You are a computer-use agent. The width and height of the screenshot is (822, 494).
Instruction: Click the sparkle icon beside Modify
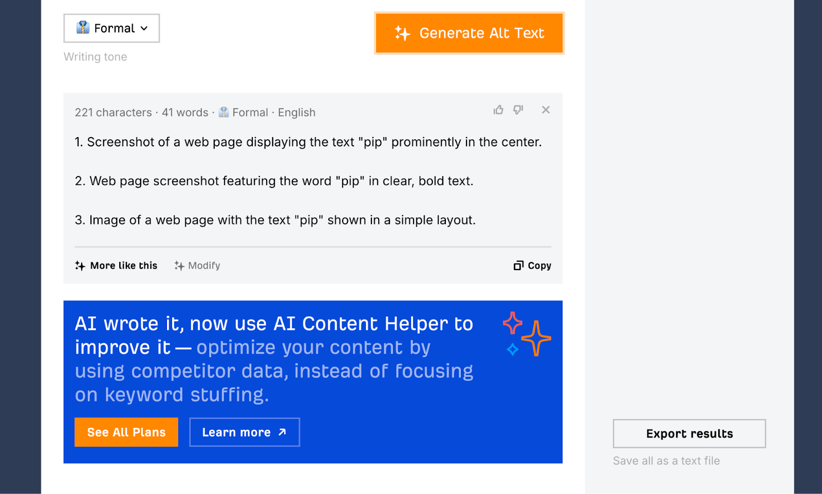(x=179, y=265)
